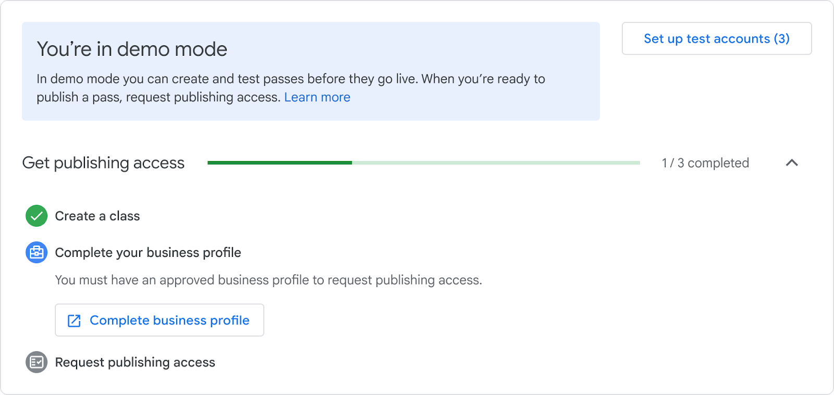This screenshot has height=395, width=834.
Task: Click the dark green filled progress segment
Action: tap(279, 163)
